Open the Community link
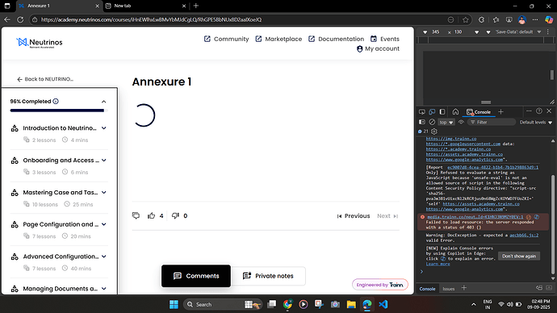 tap(226, 39)
